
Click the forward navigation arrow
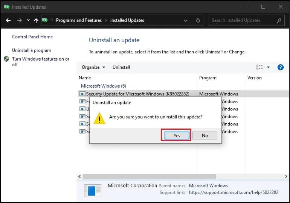20,20
